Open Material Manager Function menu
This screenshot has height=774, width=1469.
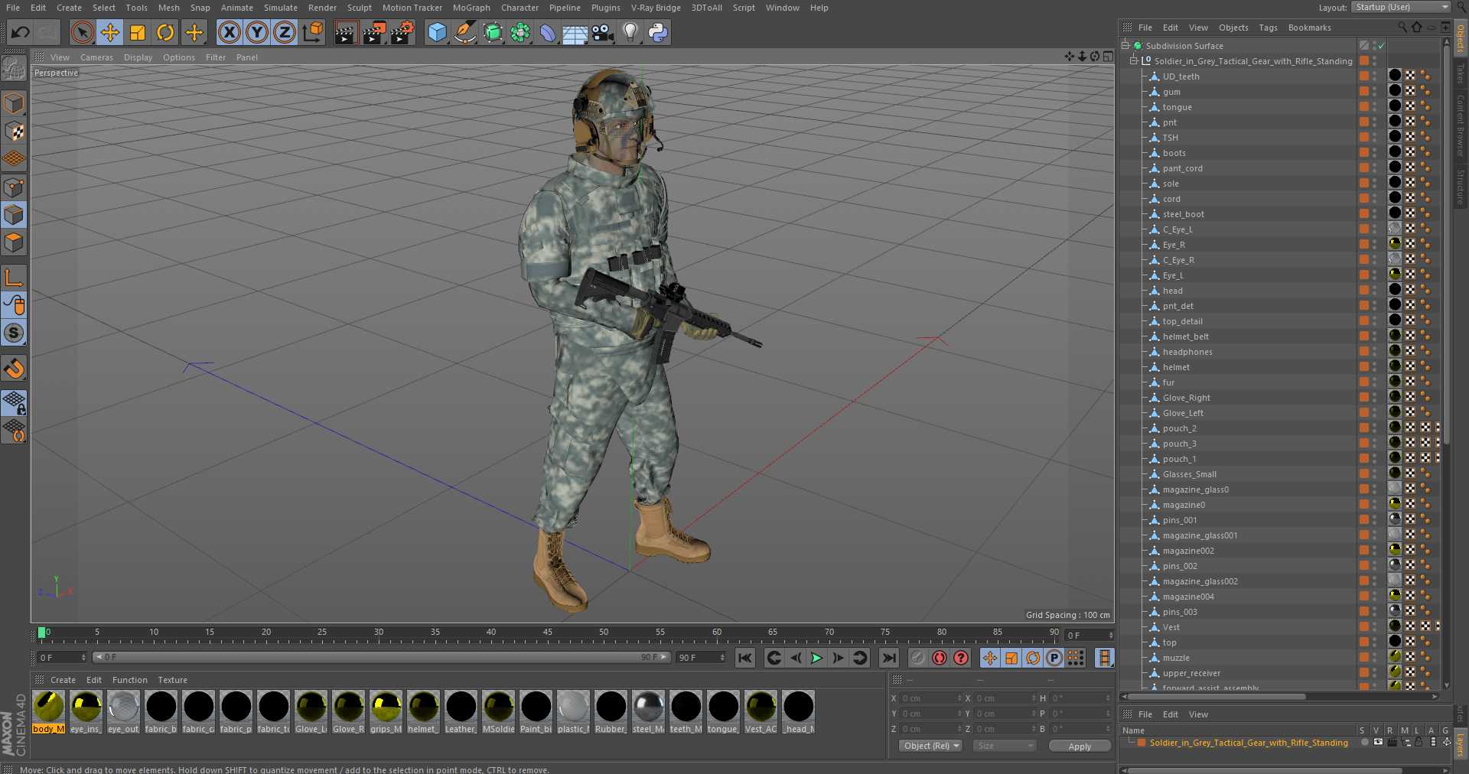pyautogui.click(x=129, y=680)
